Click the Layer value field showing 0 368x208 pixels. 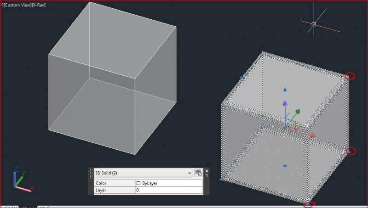pyautogui.click(x=169, y=190)
